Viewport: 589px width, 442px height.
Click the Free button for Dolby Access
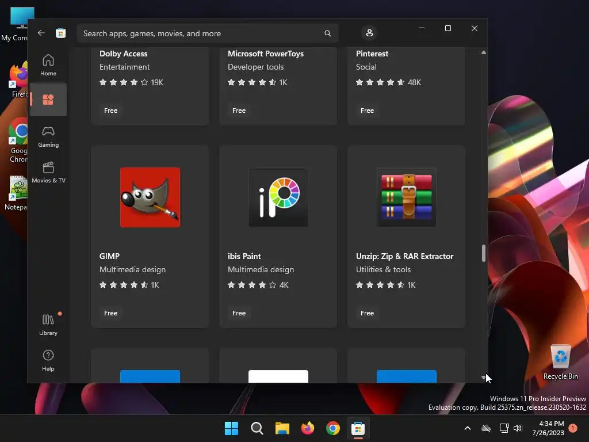[x=111, y=110]
